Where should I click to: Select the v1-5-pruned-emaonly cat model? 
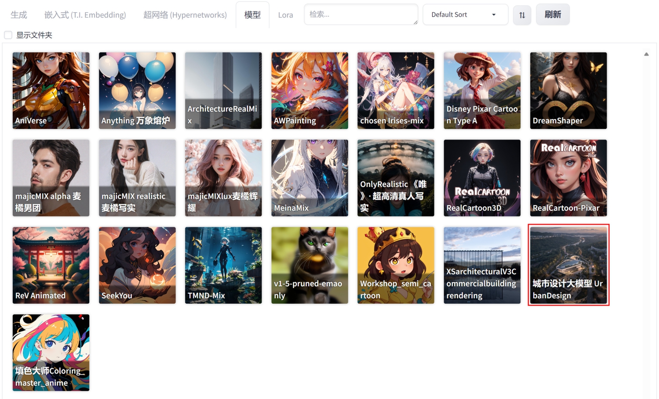click(x=309, y=265)
